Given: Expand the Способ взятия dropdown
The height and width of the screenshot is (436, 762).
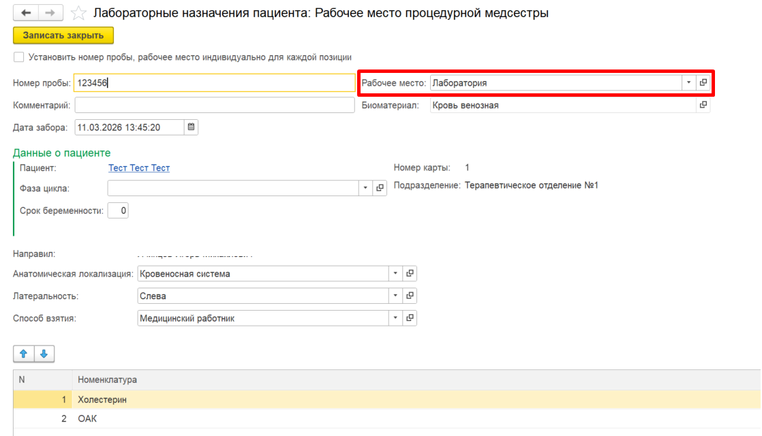Looking at the screenshot, I should (395, 318).
